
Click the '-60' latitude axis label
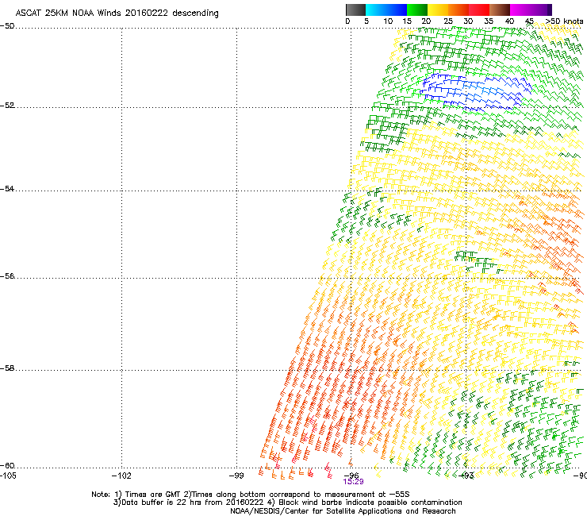(7, 466)
